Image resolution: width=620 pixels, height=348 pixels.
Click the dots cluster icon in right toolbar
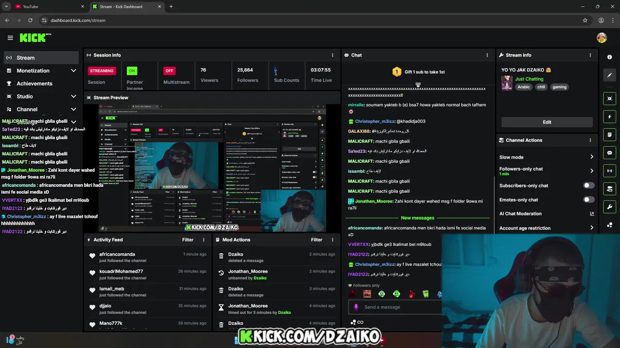point(609,225)
